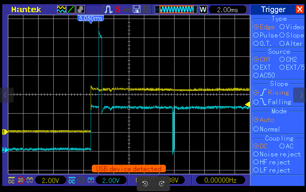
Task: Enable HF reject coupling
Action: point(272,162)
